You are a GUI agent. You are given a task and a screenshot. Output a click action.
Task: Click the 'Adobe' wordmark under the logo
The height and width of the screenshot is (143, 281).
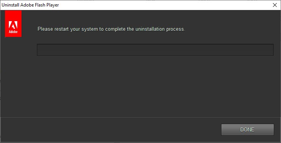pyautogui.click(x=13, y=32)
